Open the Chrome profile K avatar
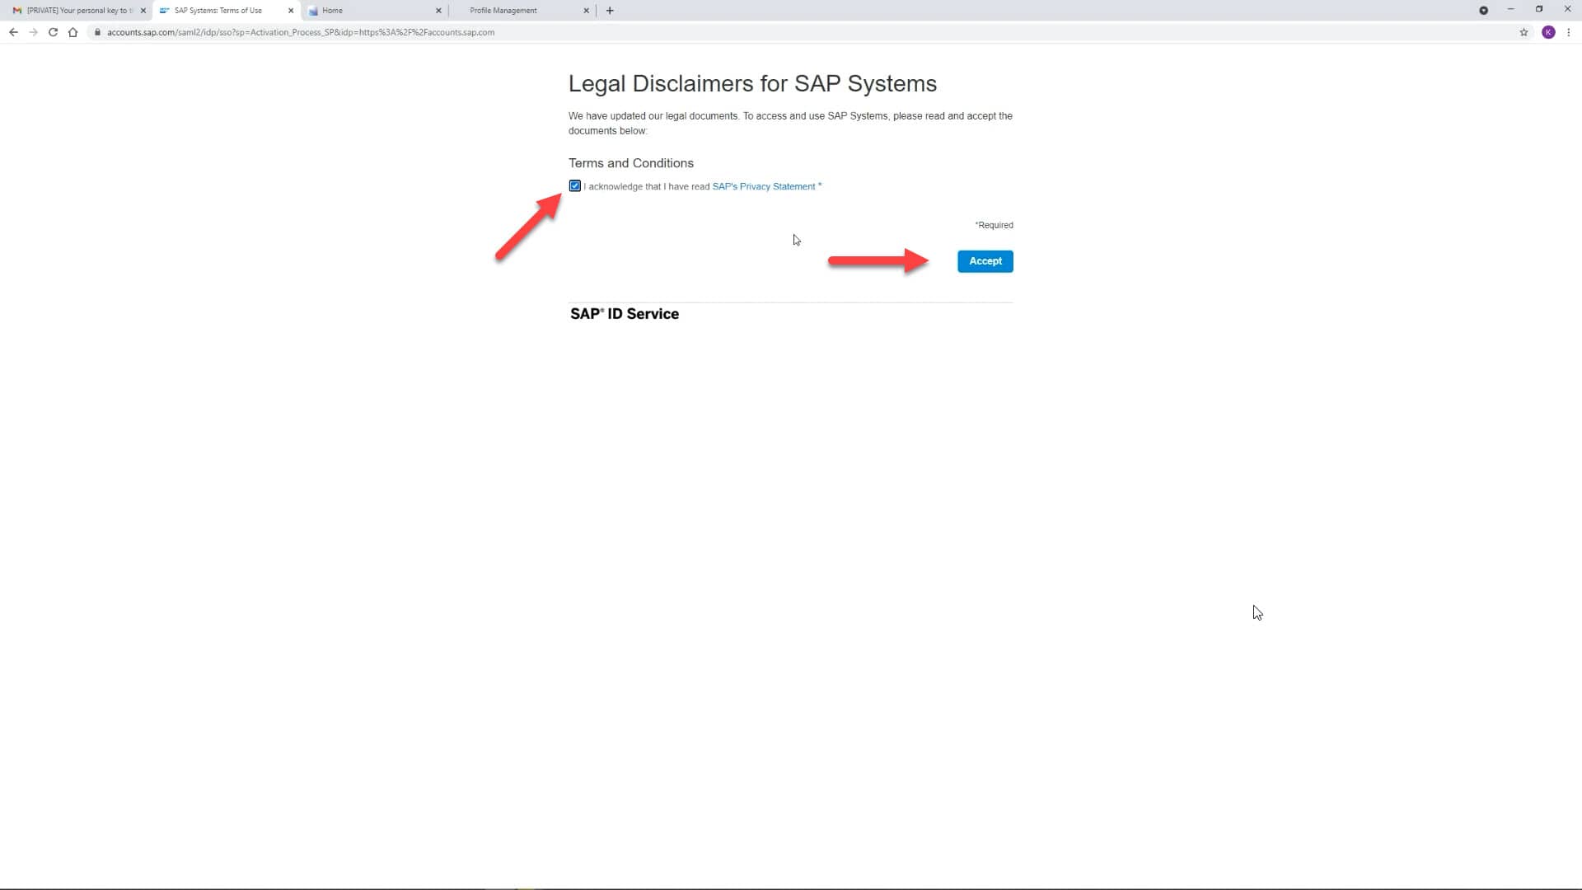The width and height of the screenshot is (1582, 890). [x=1548, y=32]
